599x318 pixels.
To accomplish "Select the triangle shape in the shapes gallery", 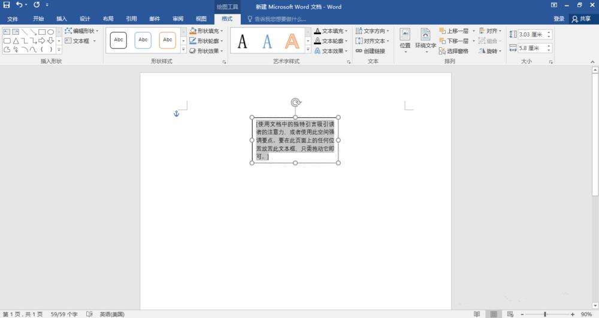I will coord(16,41).
